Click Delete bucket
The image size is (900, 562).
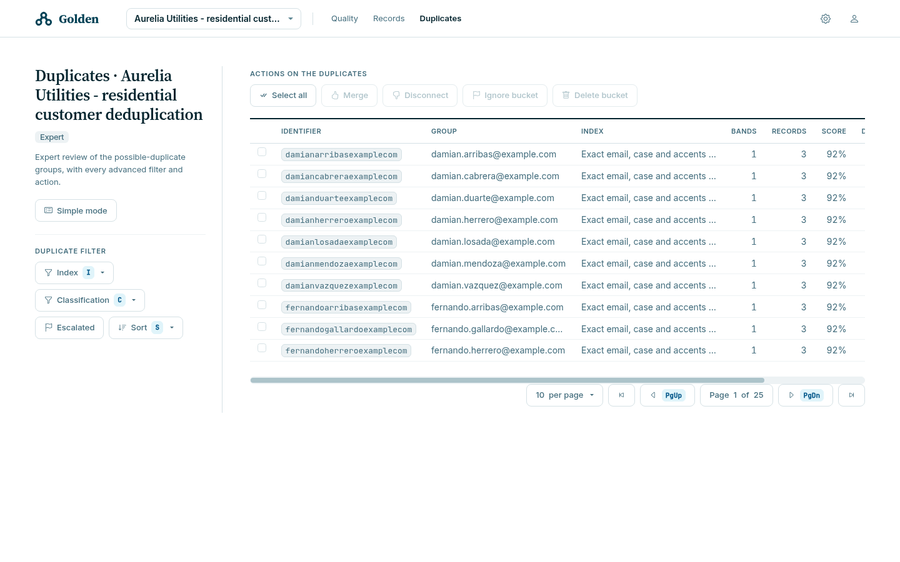595,96
